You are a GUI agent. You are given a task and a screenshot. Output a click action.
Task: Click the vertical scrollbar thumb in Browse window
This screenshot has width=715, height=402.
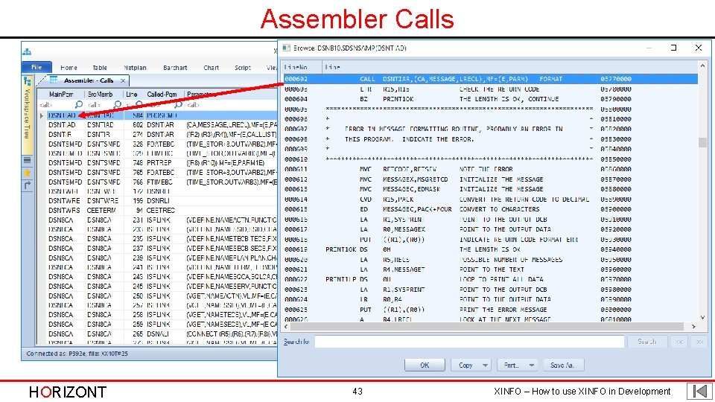tap(702, 142)
